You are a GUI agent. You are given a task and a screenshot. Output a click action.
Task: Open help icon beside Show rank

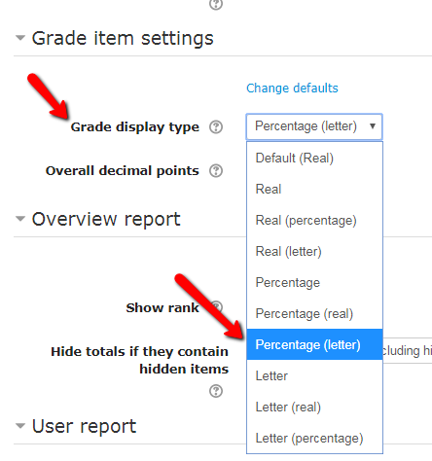click(217, 306)
